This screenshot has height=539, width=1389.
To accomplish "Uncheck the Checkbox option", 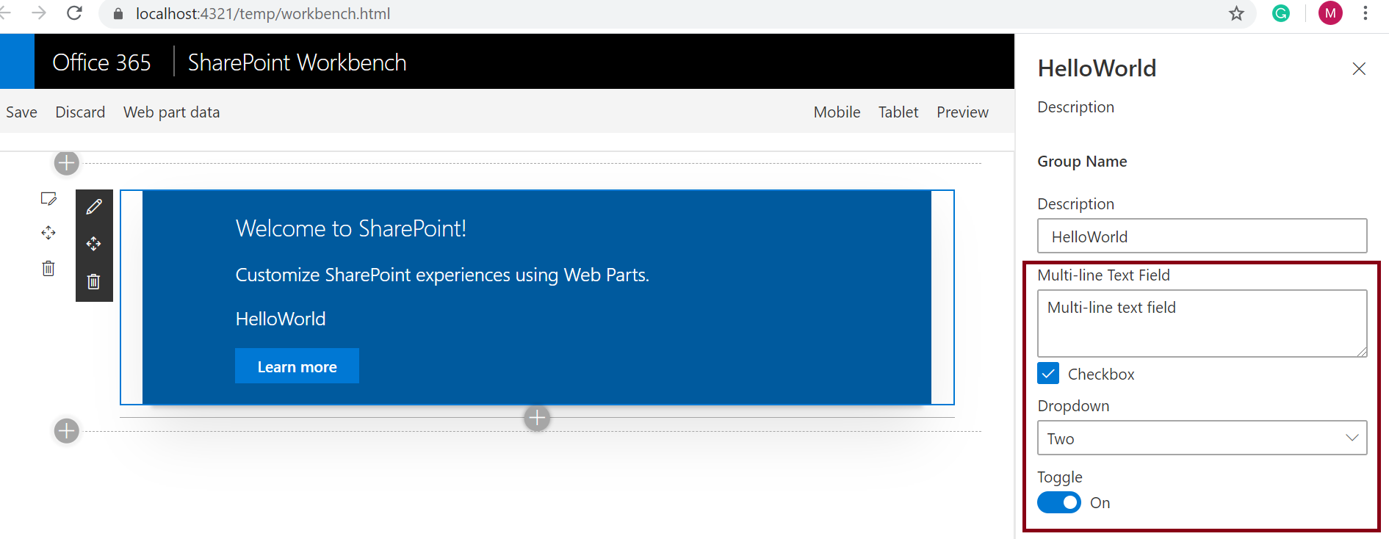I will point(1048,374).
